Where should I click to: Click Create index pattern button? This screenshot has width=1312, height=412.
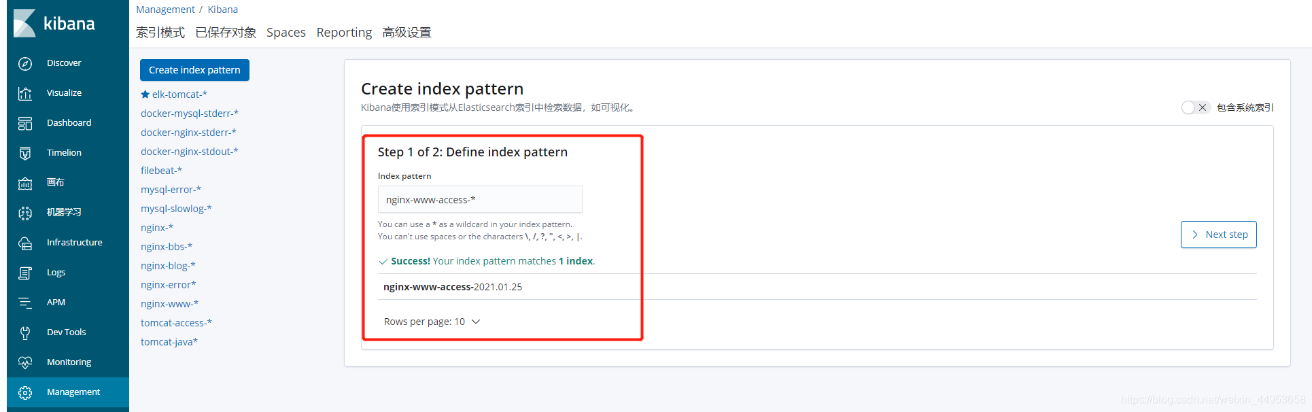tap(194, 70)
